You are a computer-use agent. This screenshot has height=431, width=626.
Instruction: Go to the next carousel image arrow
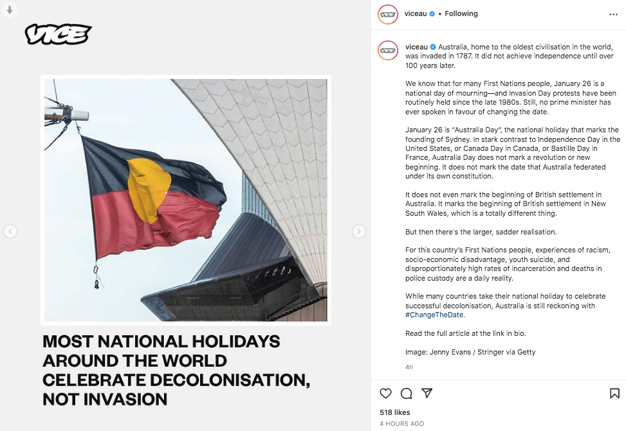tap(358, 231)
